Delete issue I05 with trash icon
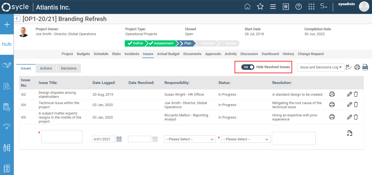Viewport: 372px width, 175px height. tap(356, 117)
